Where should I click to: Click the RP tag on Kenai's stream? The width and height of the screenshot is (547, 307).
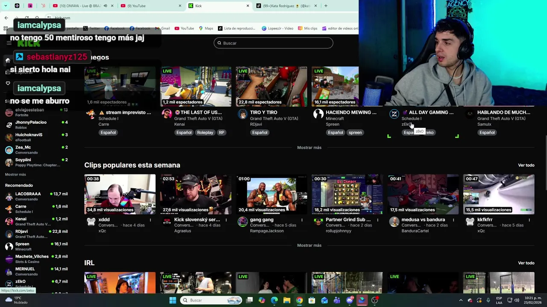(221, 133)
